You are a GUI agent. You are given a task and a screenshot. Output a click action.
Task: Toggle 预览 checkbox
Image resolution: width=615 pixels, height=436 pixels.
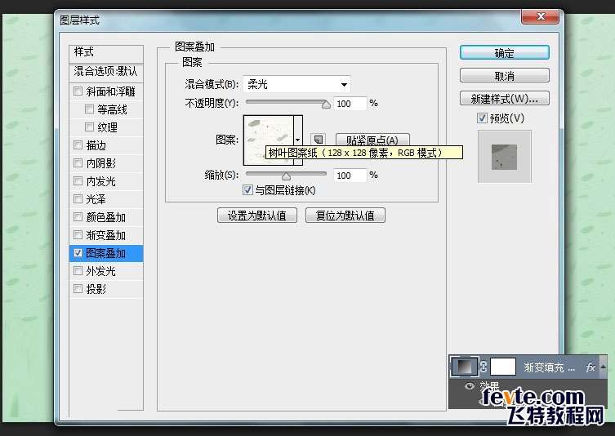[482, 118]
